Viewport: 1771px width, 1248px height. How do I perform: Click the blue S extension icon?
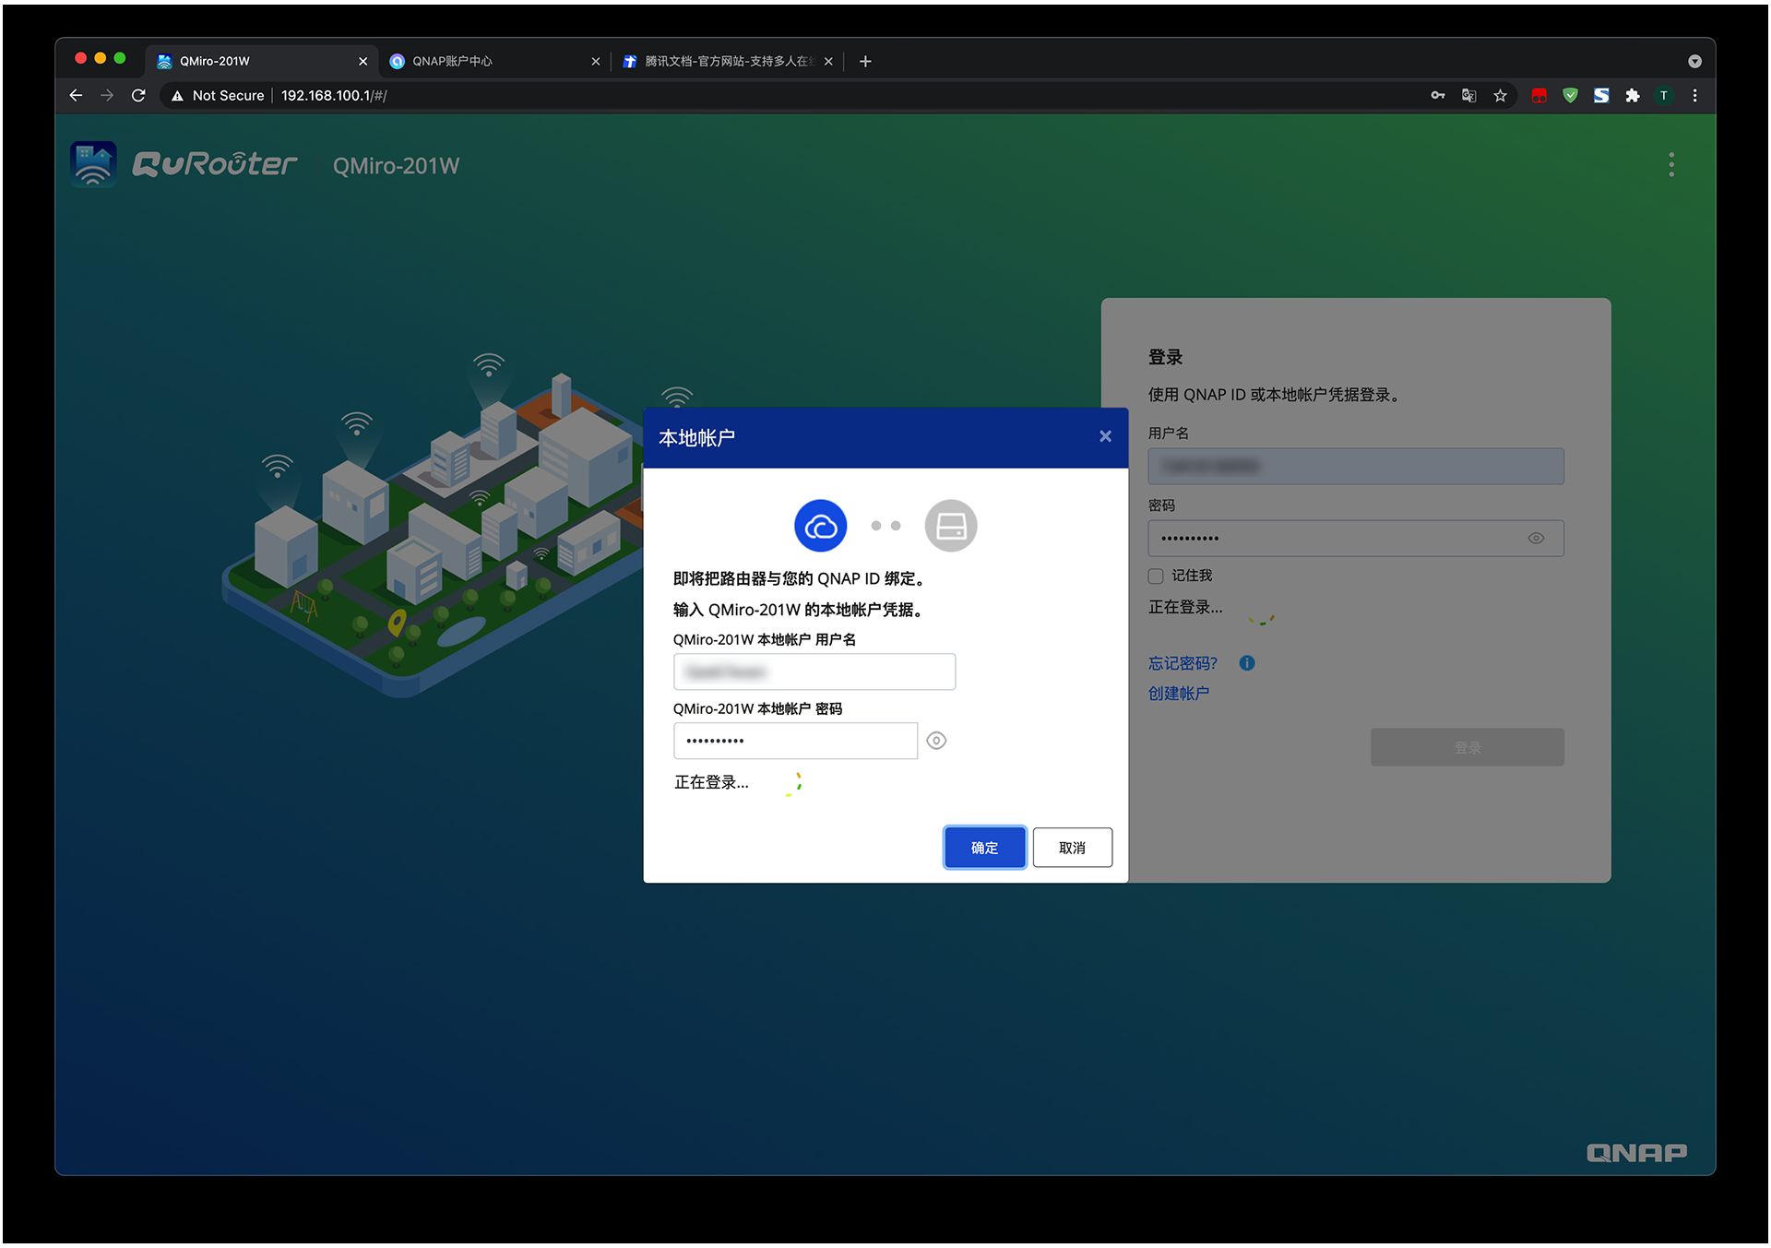(x=1601, y=96)
